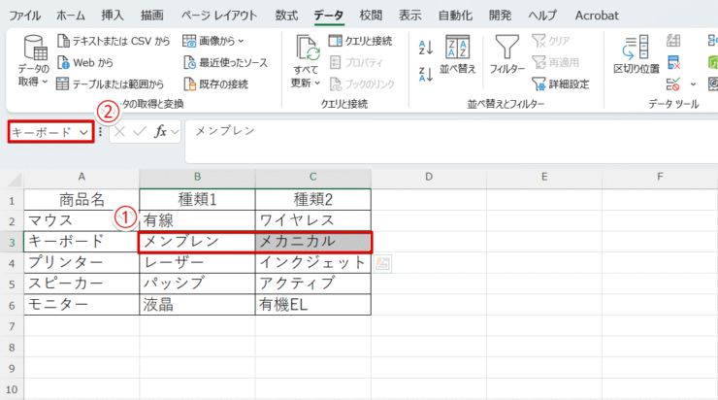Click the Web から import icon
This screenshot has height=400, width=718.
63,62
